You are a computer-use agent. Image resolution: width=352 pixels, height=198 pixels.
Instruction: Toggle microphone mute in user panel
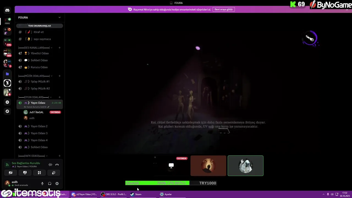(42, 183)
